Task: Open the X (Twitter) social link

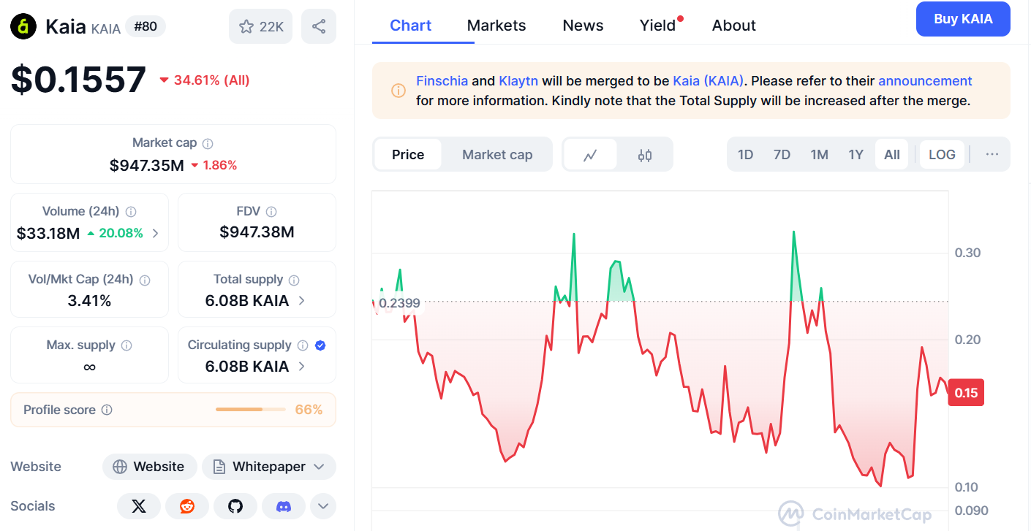Action: pos(139,506)
